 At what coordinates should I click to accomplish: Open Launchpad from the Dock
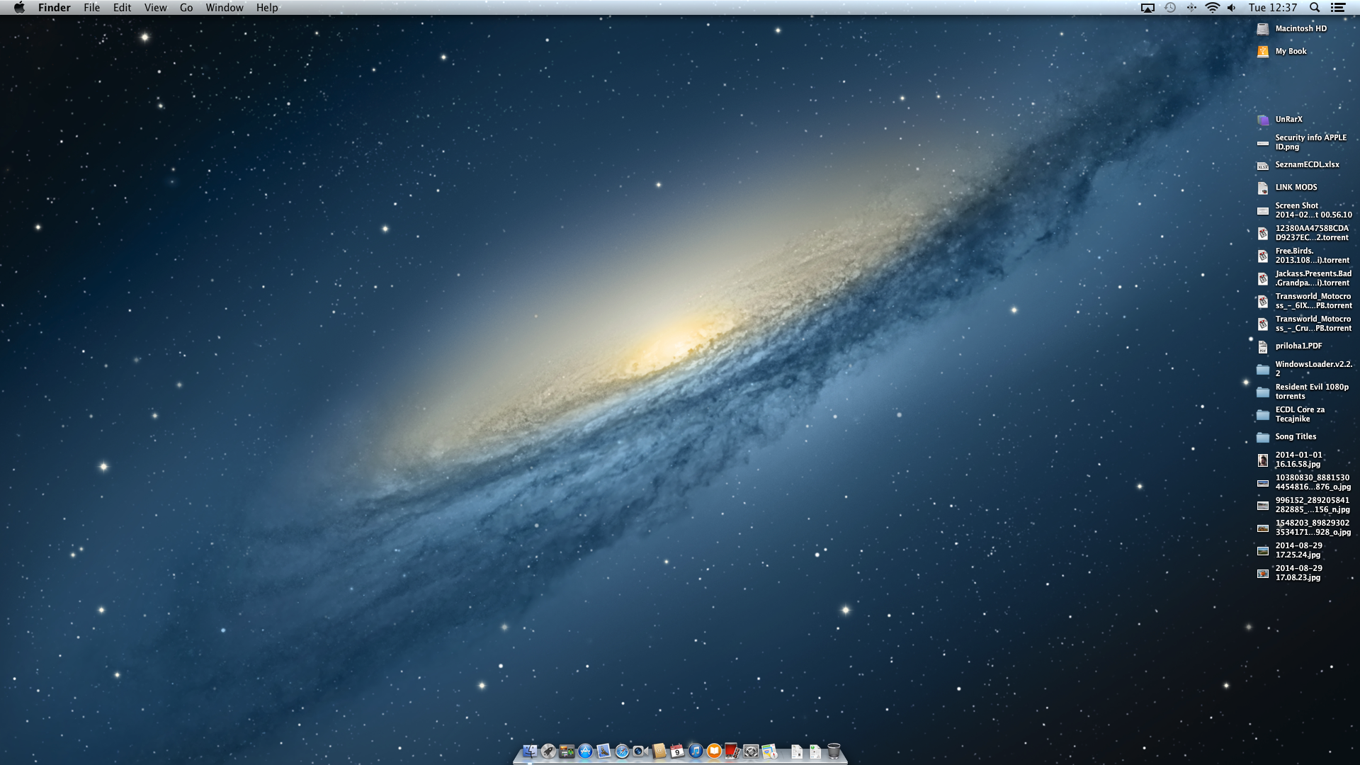pos(548,751)
